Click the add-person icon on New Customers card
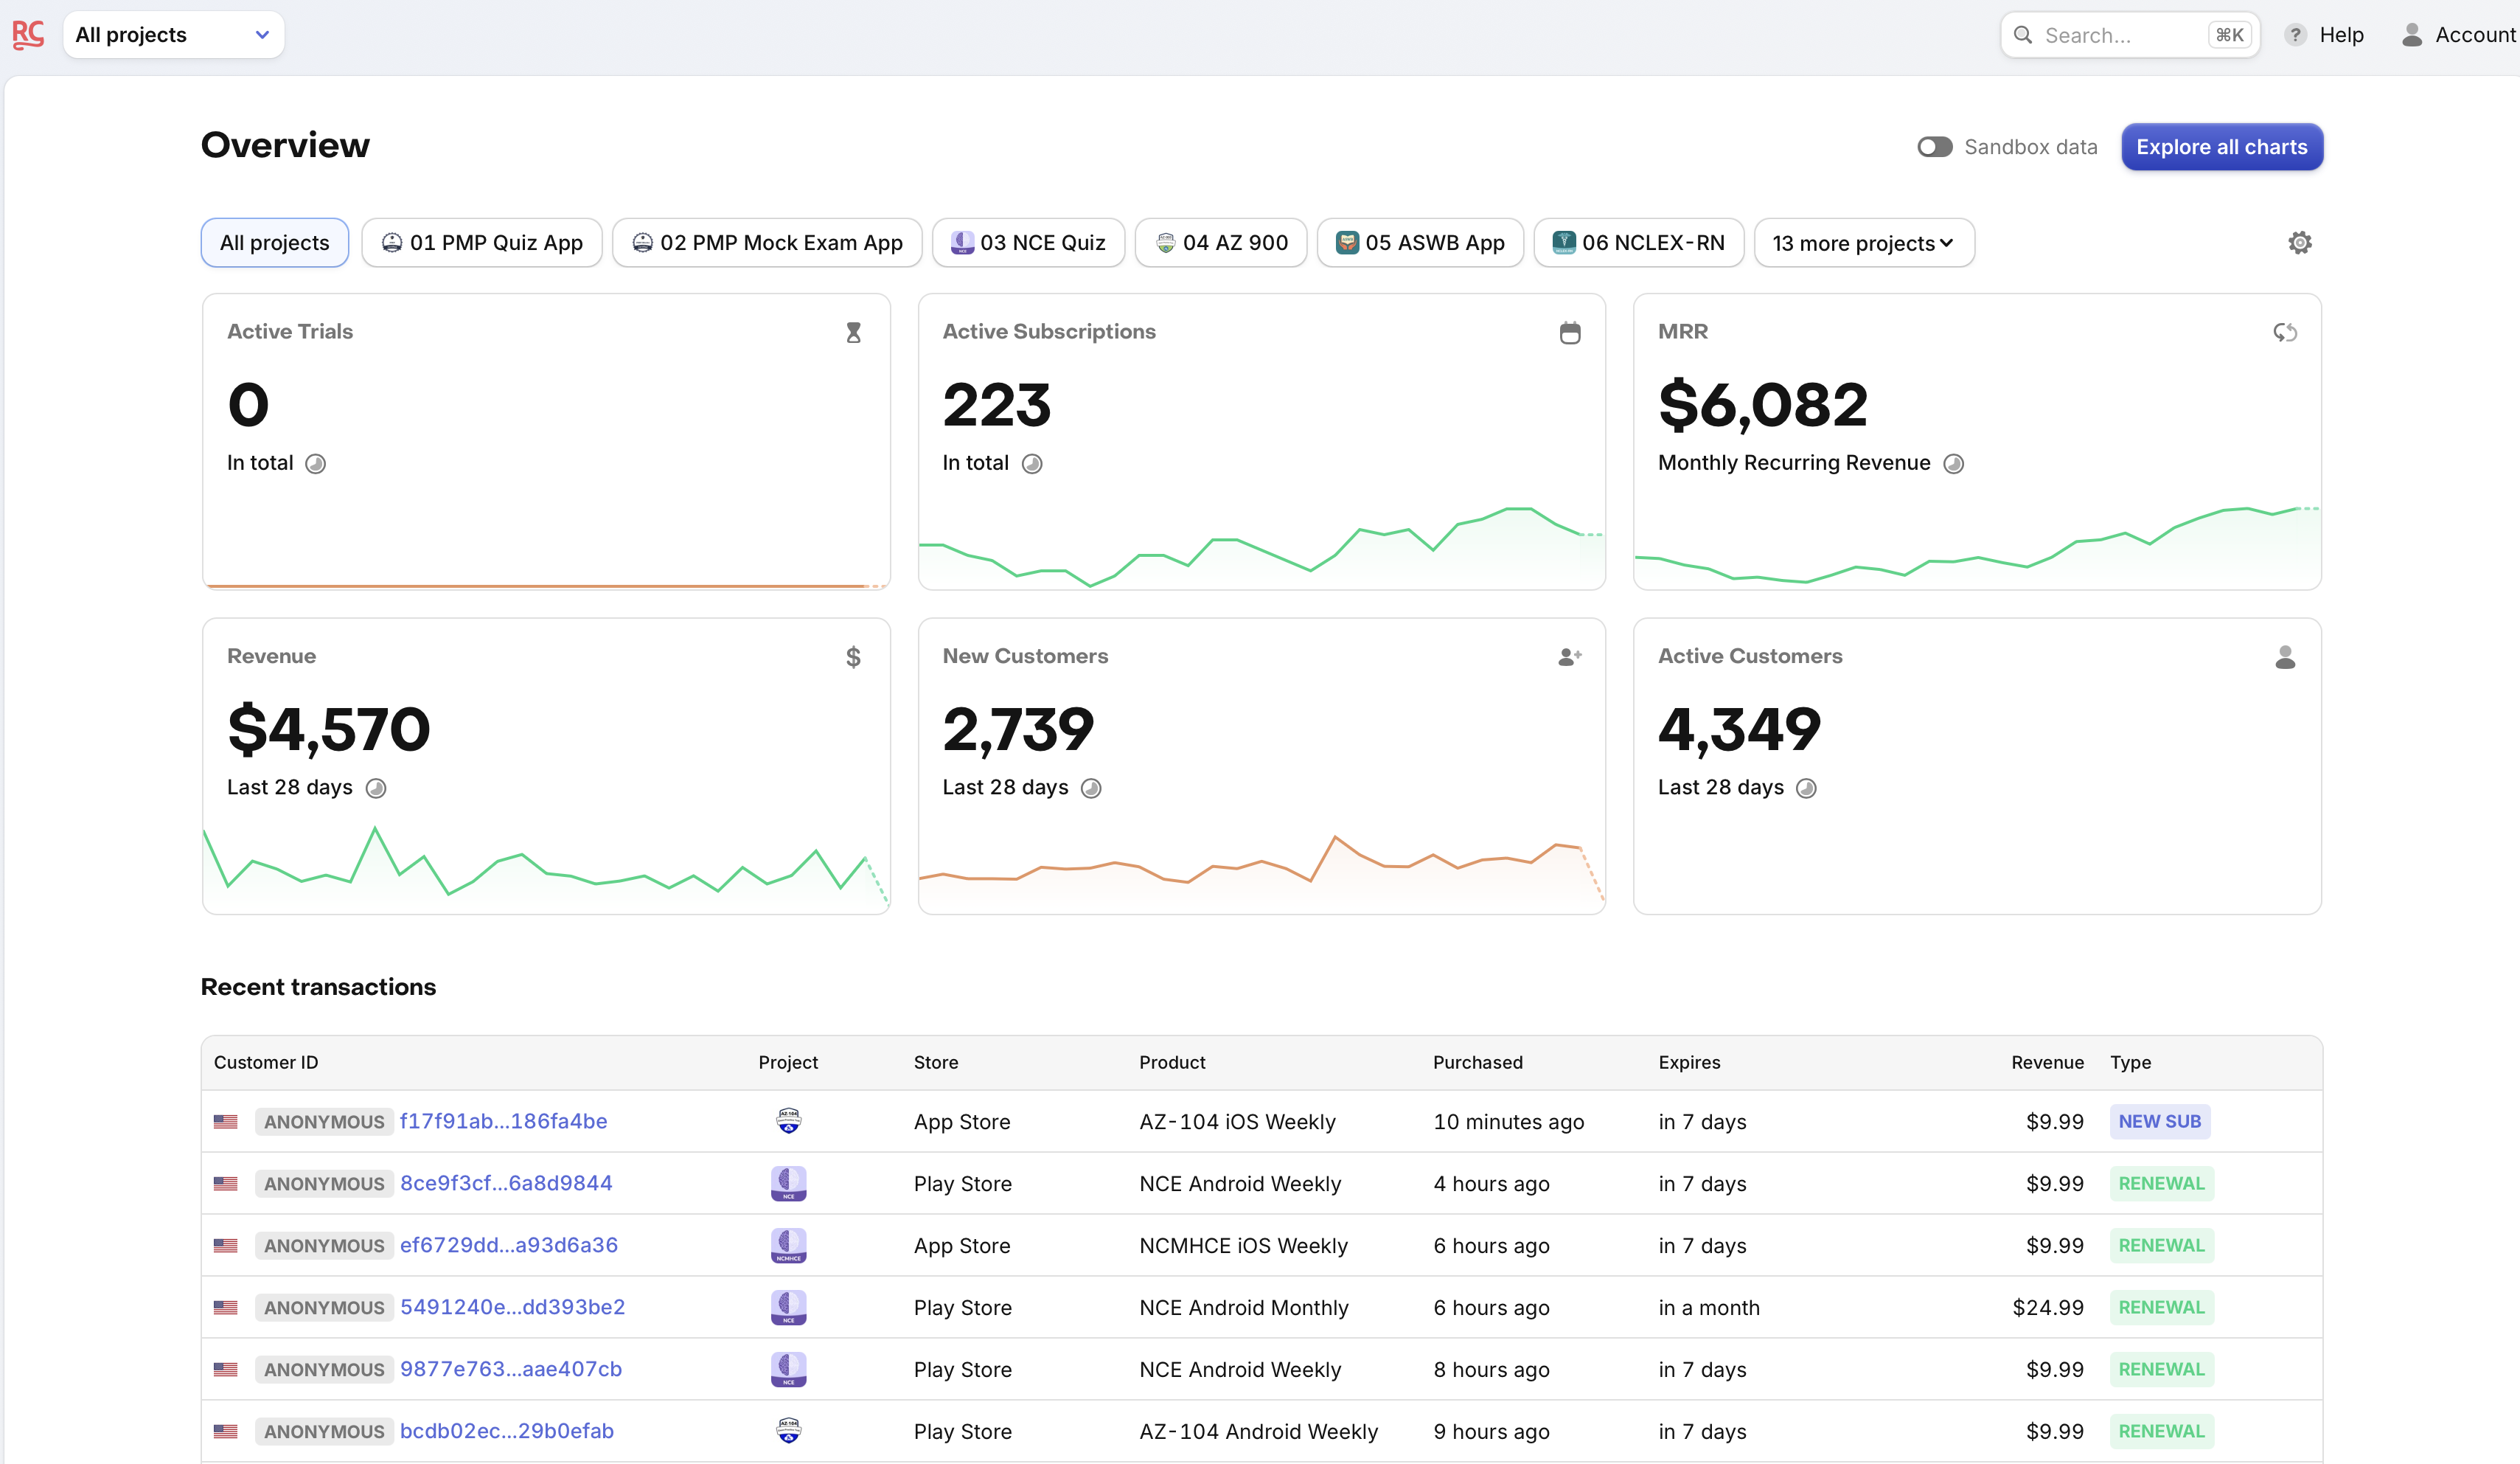Screen dimensions: 2520x1464 (x=1569, y=656)
